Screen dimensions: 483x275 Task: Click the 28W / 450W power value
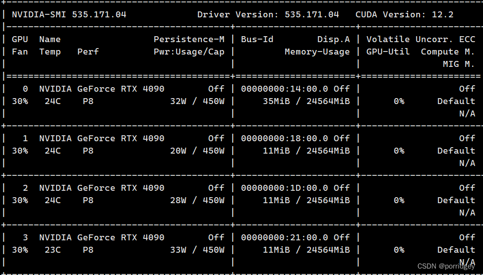(x=197, y=201)
